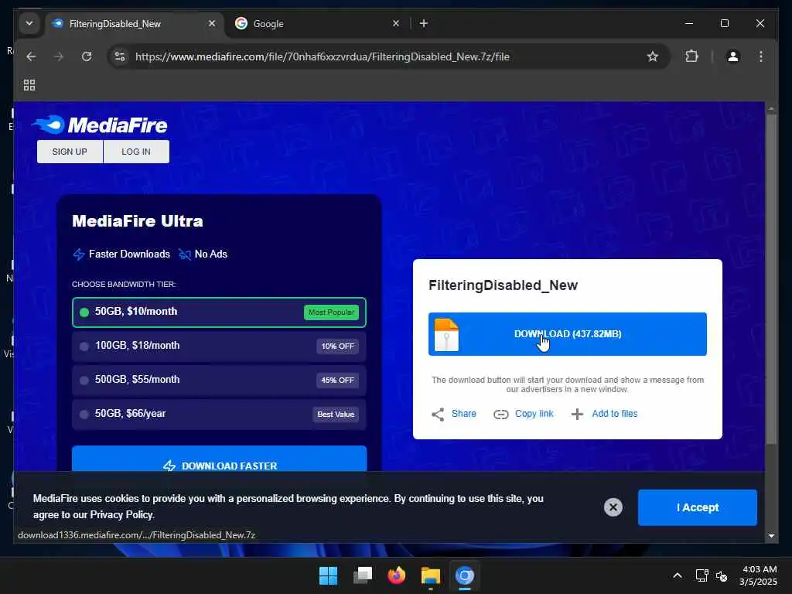This screenshot has height=594, width=792.
Task: Open a new tab with plus button
Action: point(424,23)
